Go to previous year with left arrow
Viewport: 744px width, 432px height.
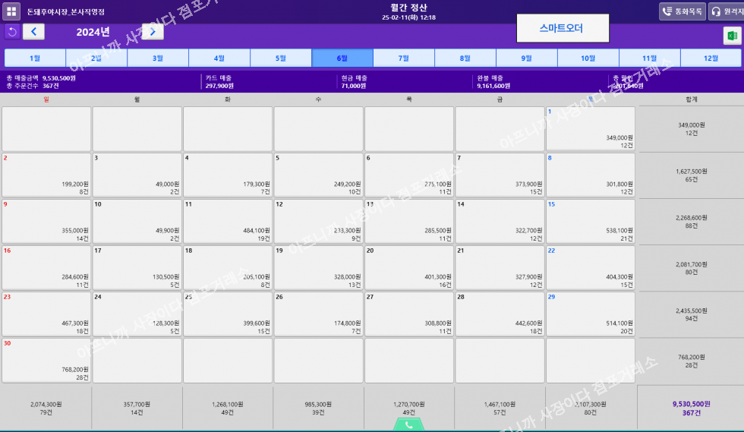coord(33,31)
